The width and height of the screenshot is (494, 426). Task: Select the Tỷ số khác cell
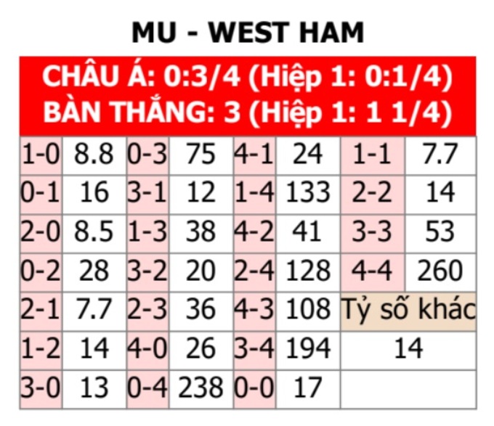pos(408,311)
